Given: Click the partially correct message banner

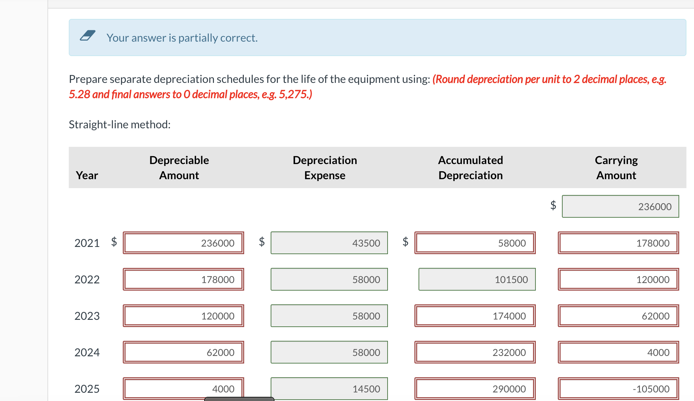Looking at the screenshot, I should 377,37.
